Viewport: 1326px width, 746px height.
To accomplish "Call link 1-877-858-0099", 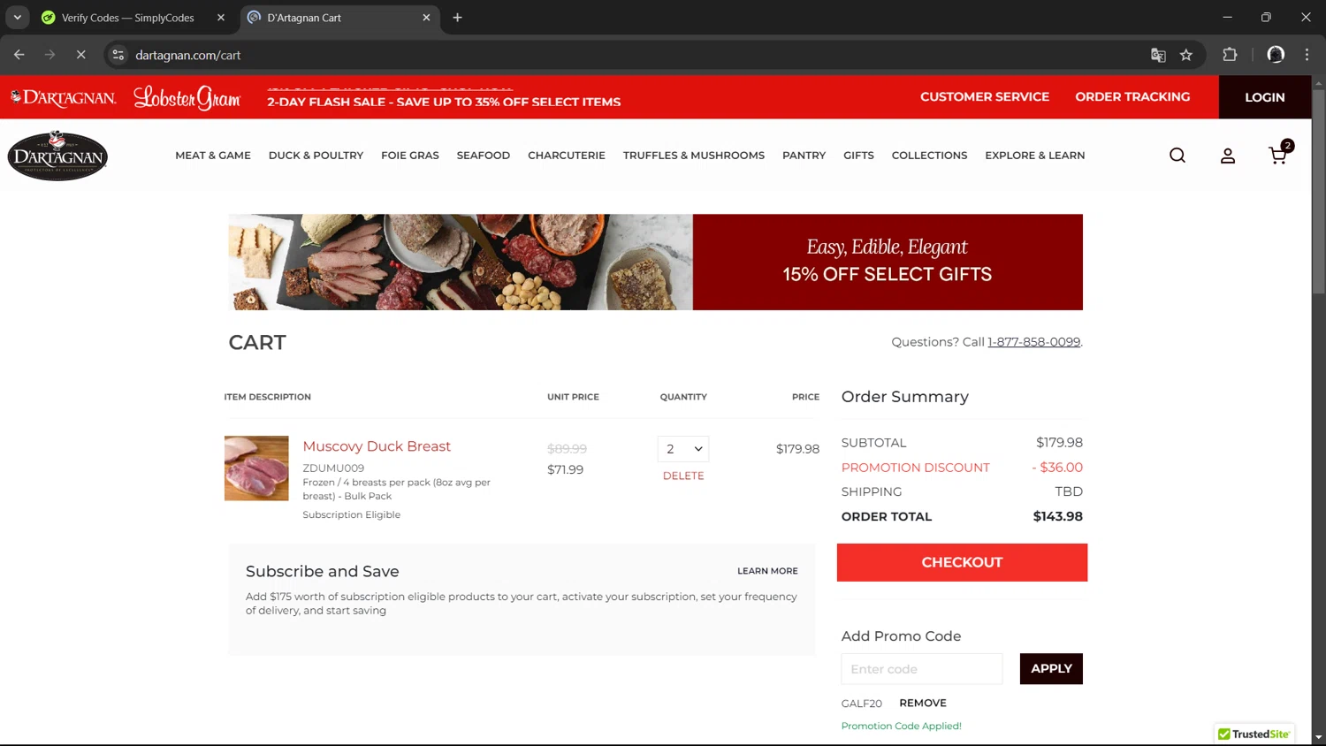I will click(1033, 342).
